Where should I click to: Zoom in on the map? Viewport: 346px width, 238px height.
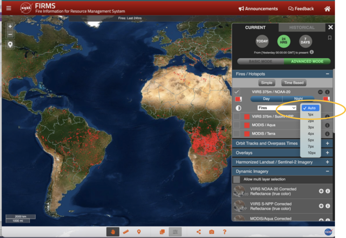click(x=10, y=26)
